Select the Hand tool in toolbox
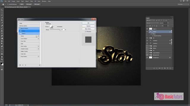This screenshot has height=106, width=190. (x=2, y=57)
